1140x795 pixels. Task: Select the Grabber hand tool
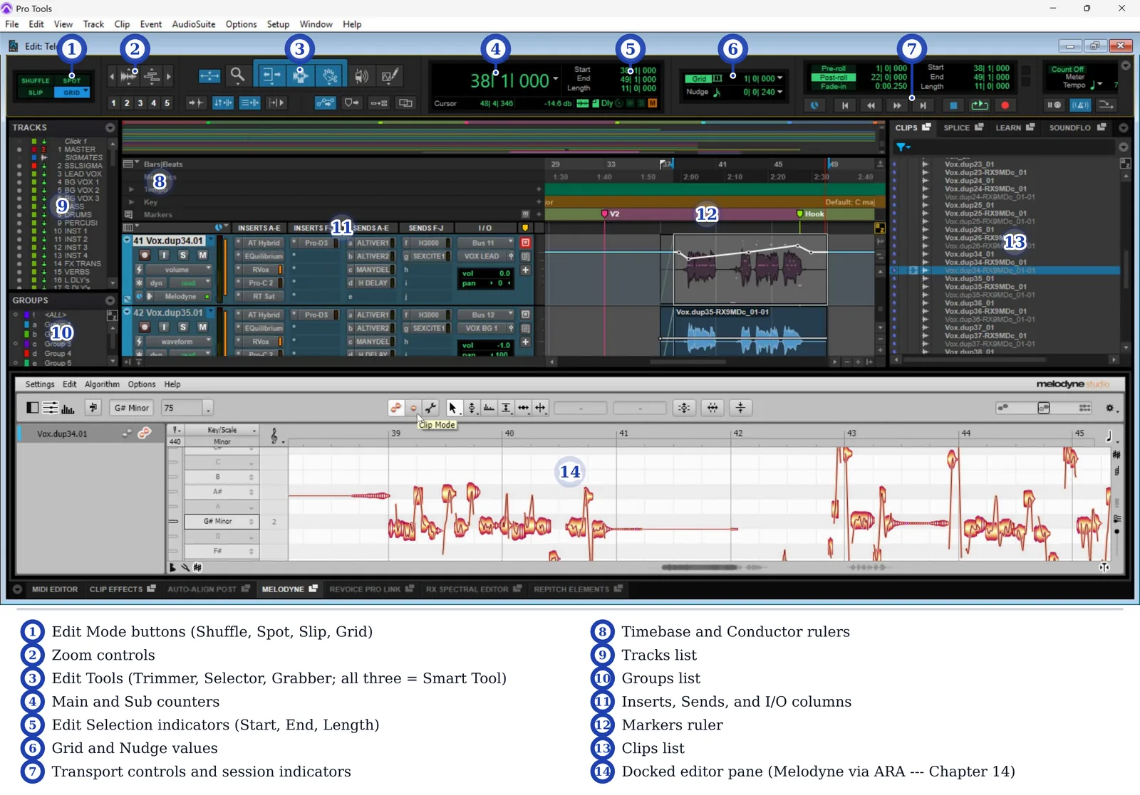(x=330, y=75)
